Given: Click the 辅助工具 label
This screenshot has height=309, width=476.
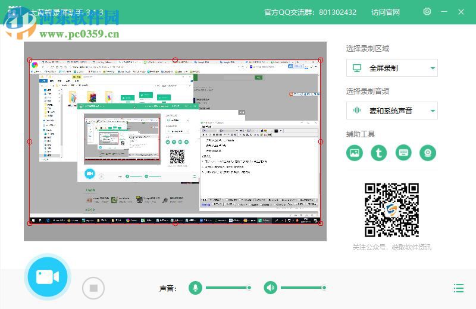Looking at the screenshot, I should pos(361,134).
